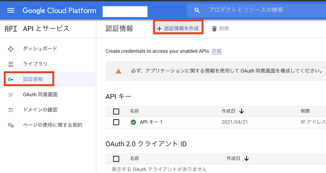The width and height of the screenshot is (326, 173).
Task: Click the warning triangle in the notice banner
Action: 118,71
